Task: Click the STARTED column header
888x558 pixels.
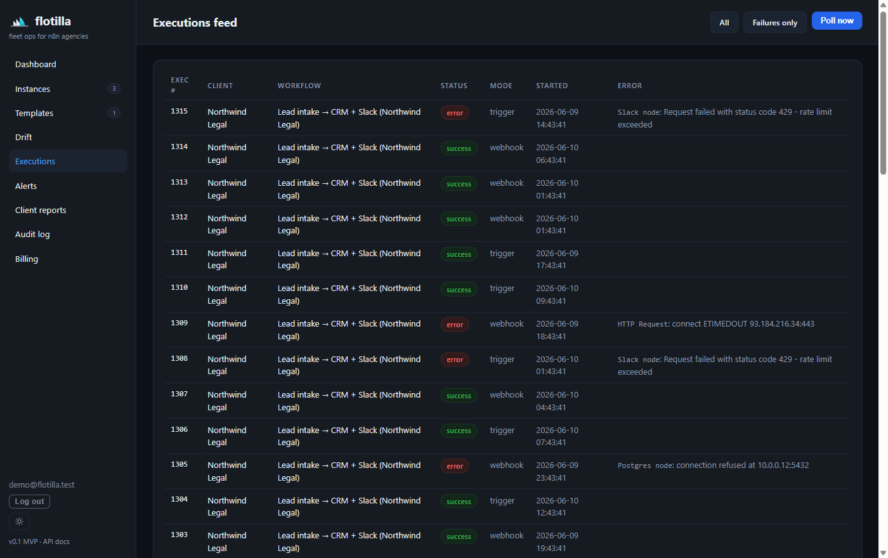Action: tap(552, 86)
